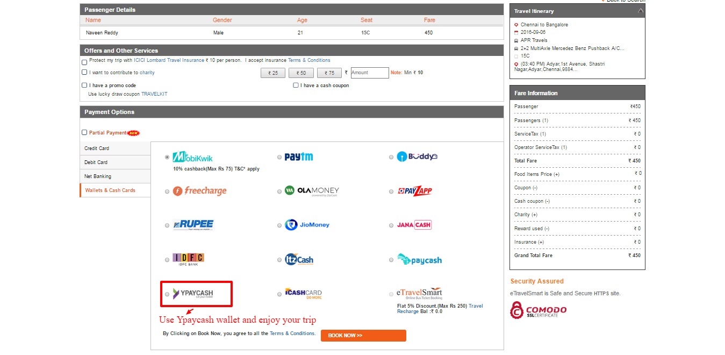The height and width of the screenshot is (355, 725).
Task: Click the PayZapp wallet logo
Action: (414, 191)
